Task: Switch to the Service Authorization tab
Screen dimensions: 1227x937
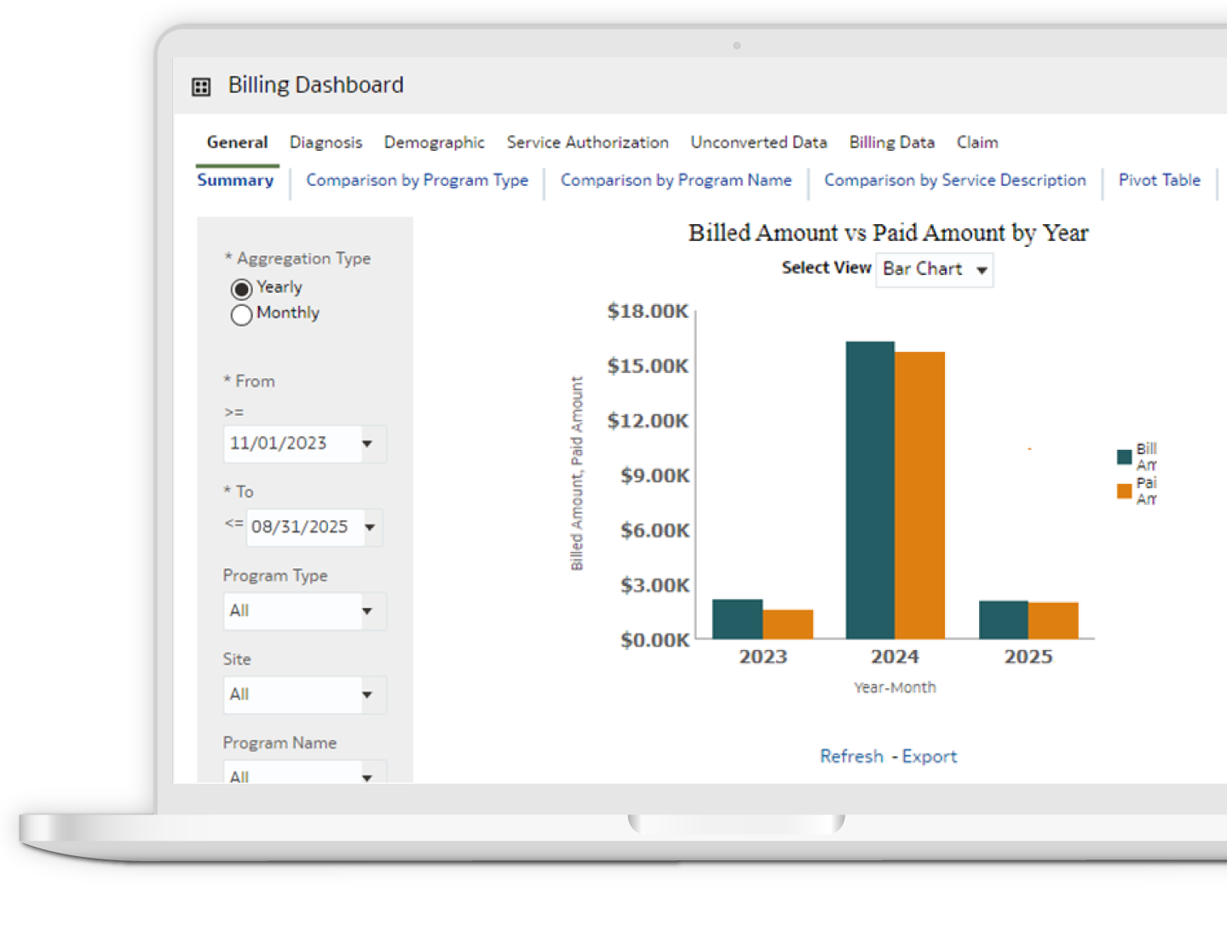Action: coord(587,142)
